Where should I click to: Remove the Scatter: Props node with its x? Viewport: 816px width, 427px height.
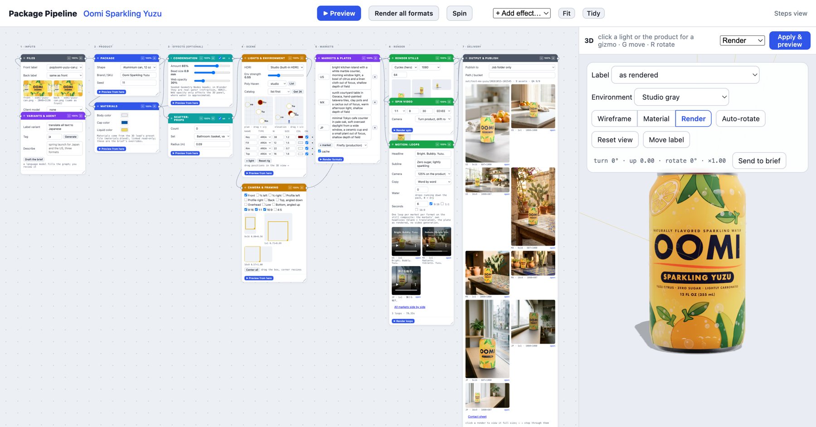coord(229,118)
